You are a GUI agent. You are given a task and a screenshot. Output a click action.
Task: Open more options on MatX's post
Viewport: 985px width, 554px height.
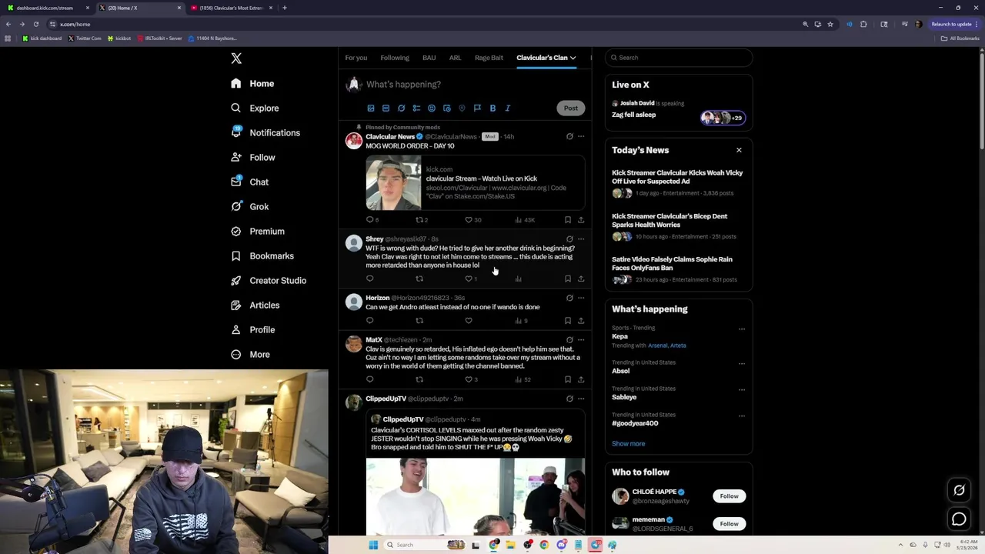click(581, 339)
